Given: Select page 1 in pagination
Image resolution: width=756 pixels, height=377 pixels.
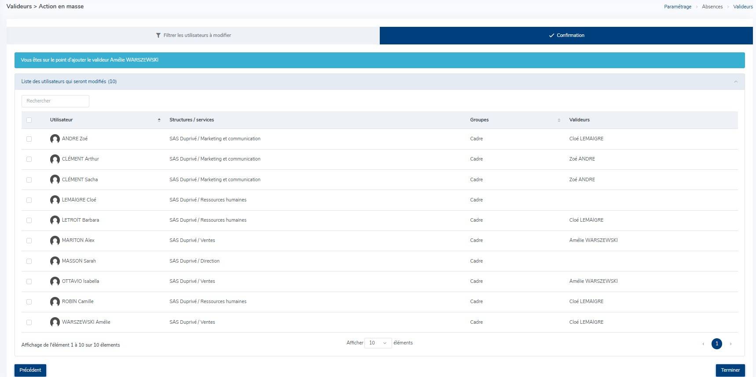Looking at the screenshot, I should pyautogui.click(x=716, y=344).
